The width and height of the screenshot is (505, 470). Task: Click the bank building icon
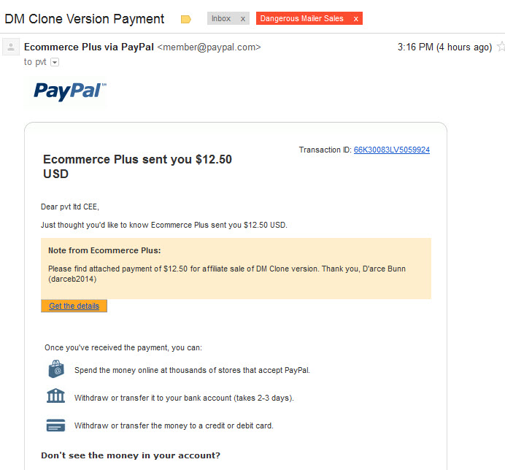[55, 396]
